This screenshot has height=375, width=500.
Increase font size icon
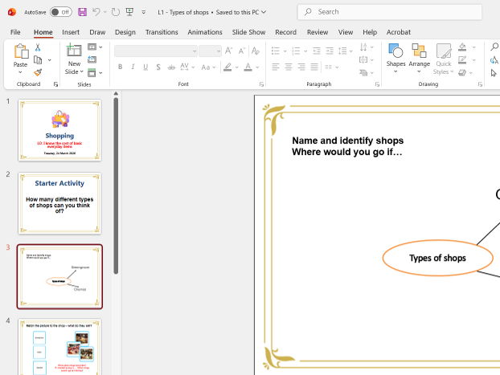pyautogui.click(x=228, y=51)
